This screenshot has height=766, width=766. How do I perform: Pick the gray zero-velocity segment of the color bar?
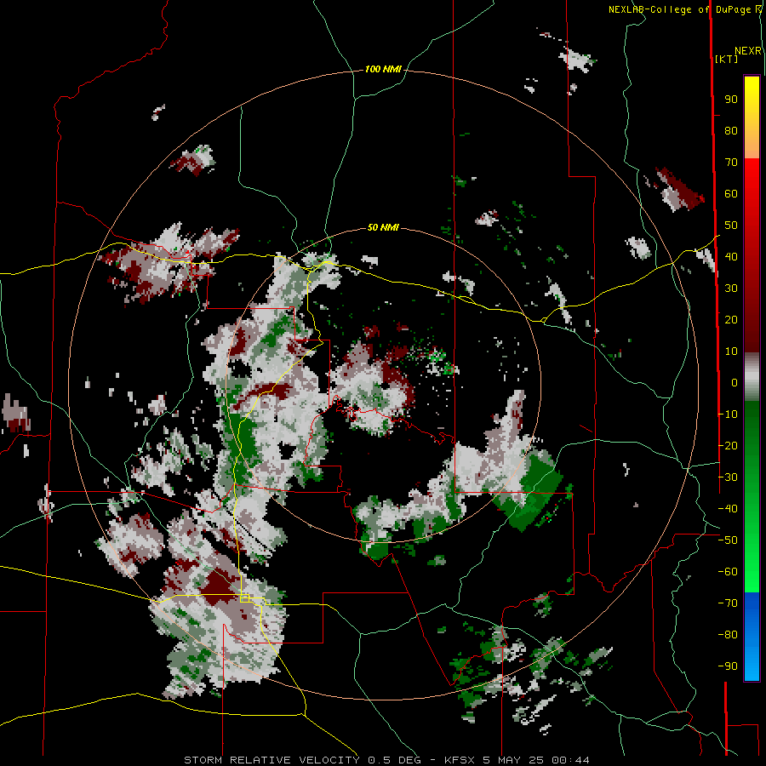point(752,377)
